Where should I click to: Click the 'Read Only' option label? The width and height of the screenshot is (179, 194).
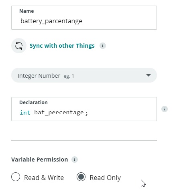105,178
